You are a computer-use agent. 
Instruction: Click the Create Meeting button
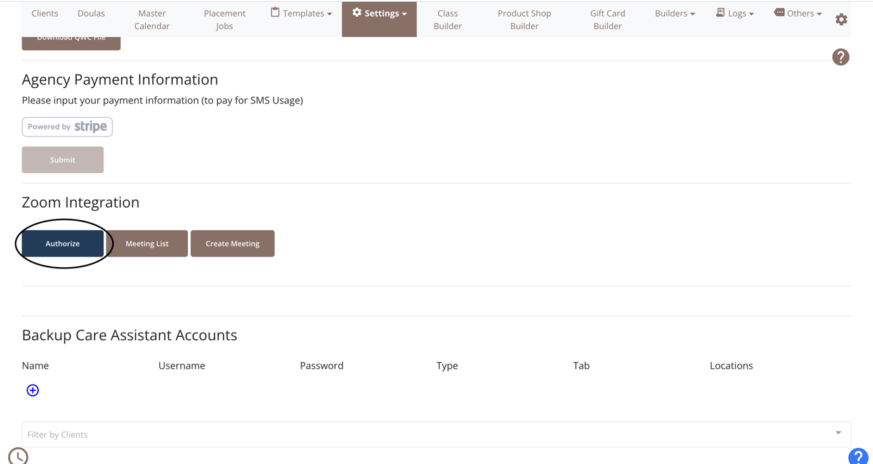click(232, 243)
